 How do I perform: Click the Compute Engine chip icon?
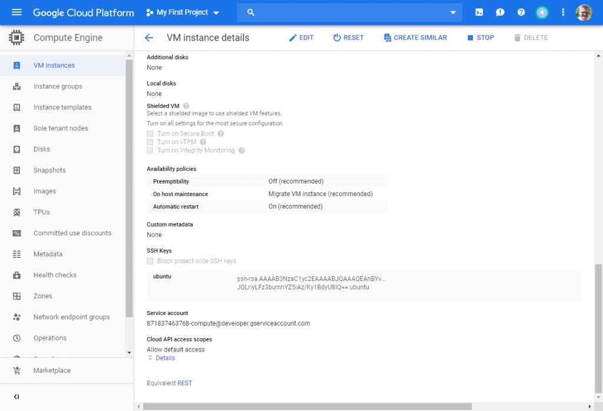click(x=16, y=38)
